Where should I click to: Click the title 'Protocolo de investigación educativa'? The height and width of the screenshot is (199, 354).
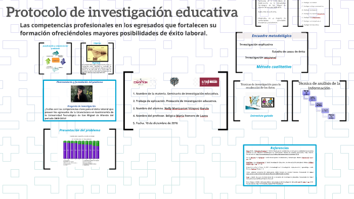[x=122, y=12]
